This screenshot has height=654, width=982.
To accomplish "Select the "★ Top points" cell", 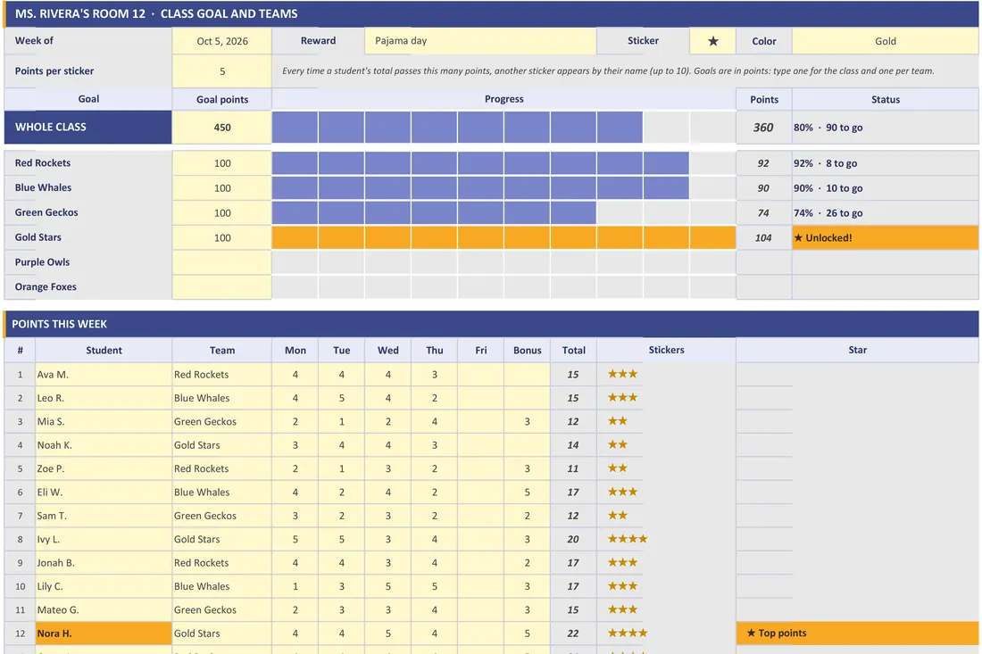I will tap(857, 633).
